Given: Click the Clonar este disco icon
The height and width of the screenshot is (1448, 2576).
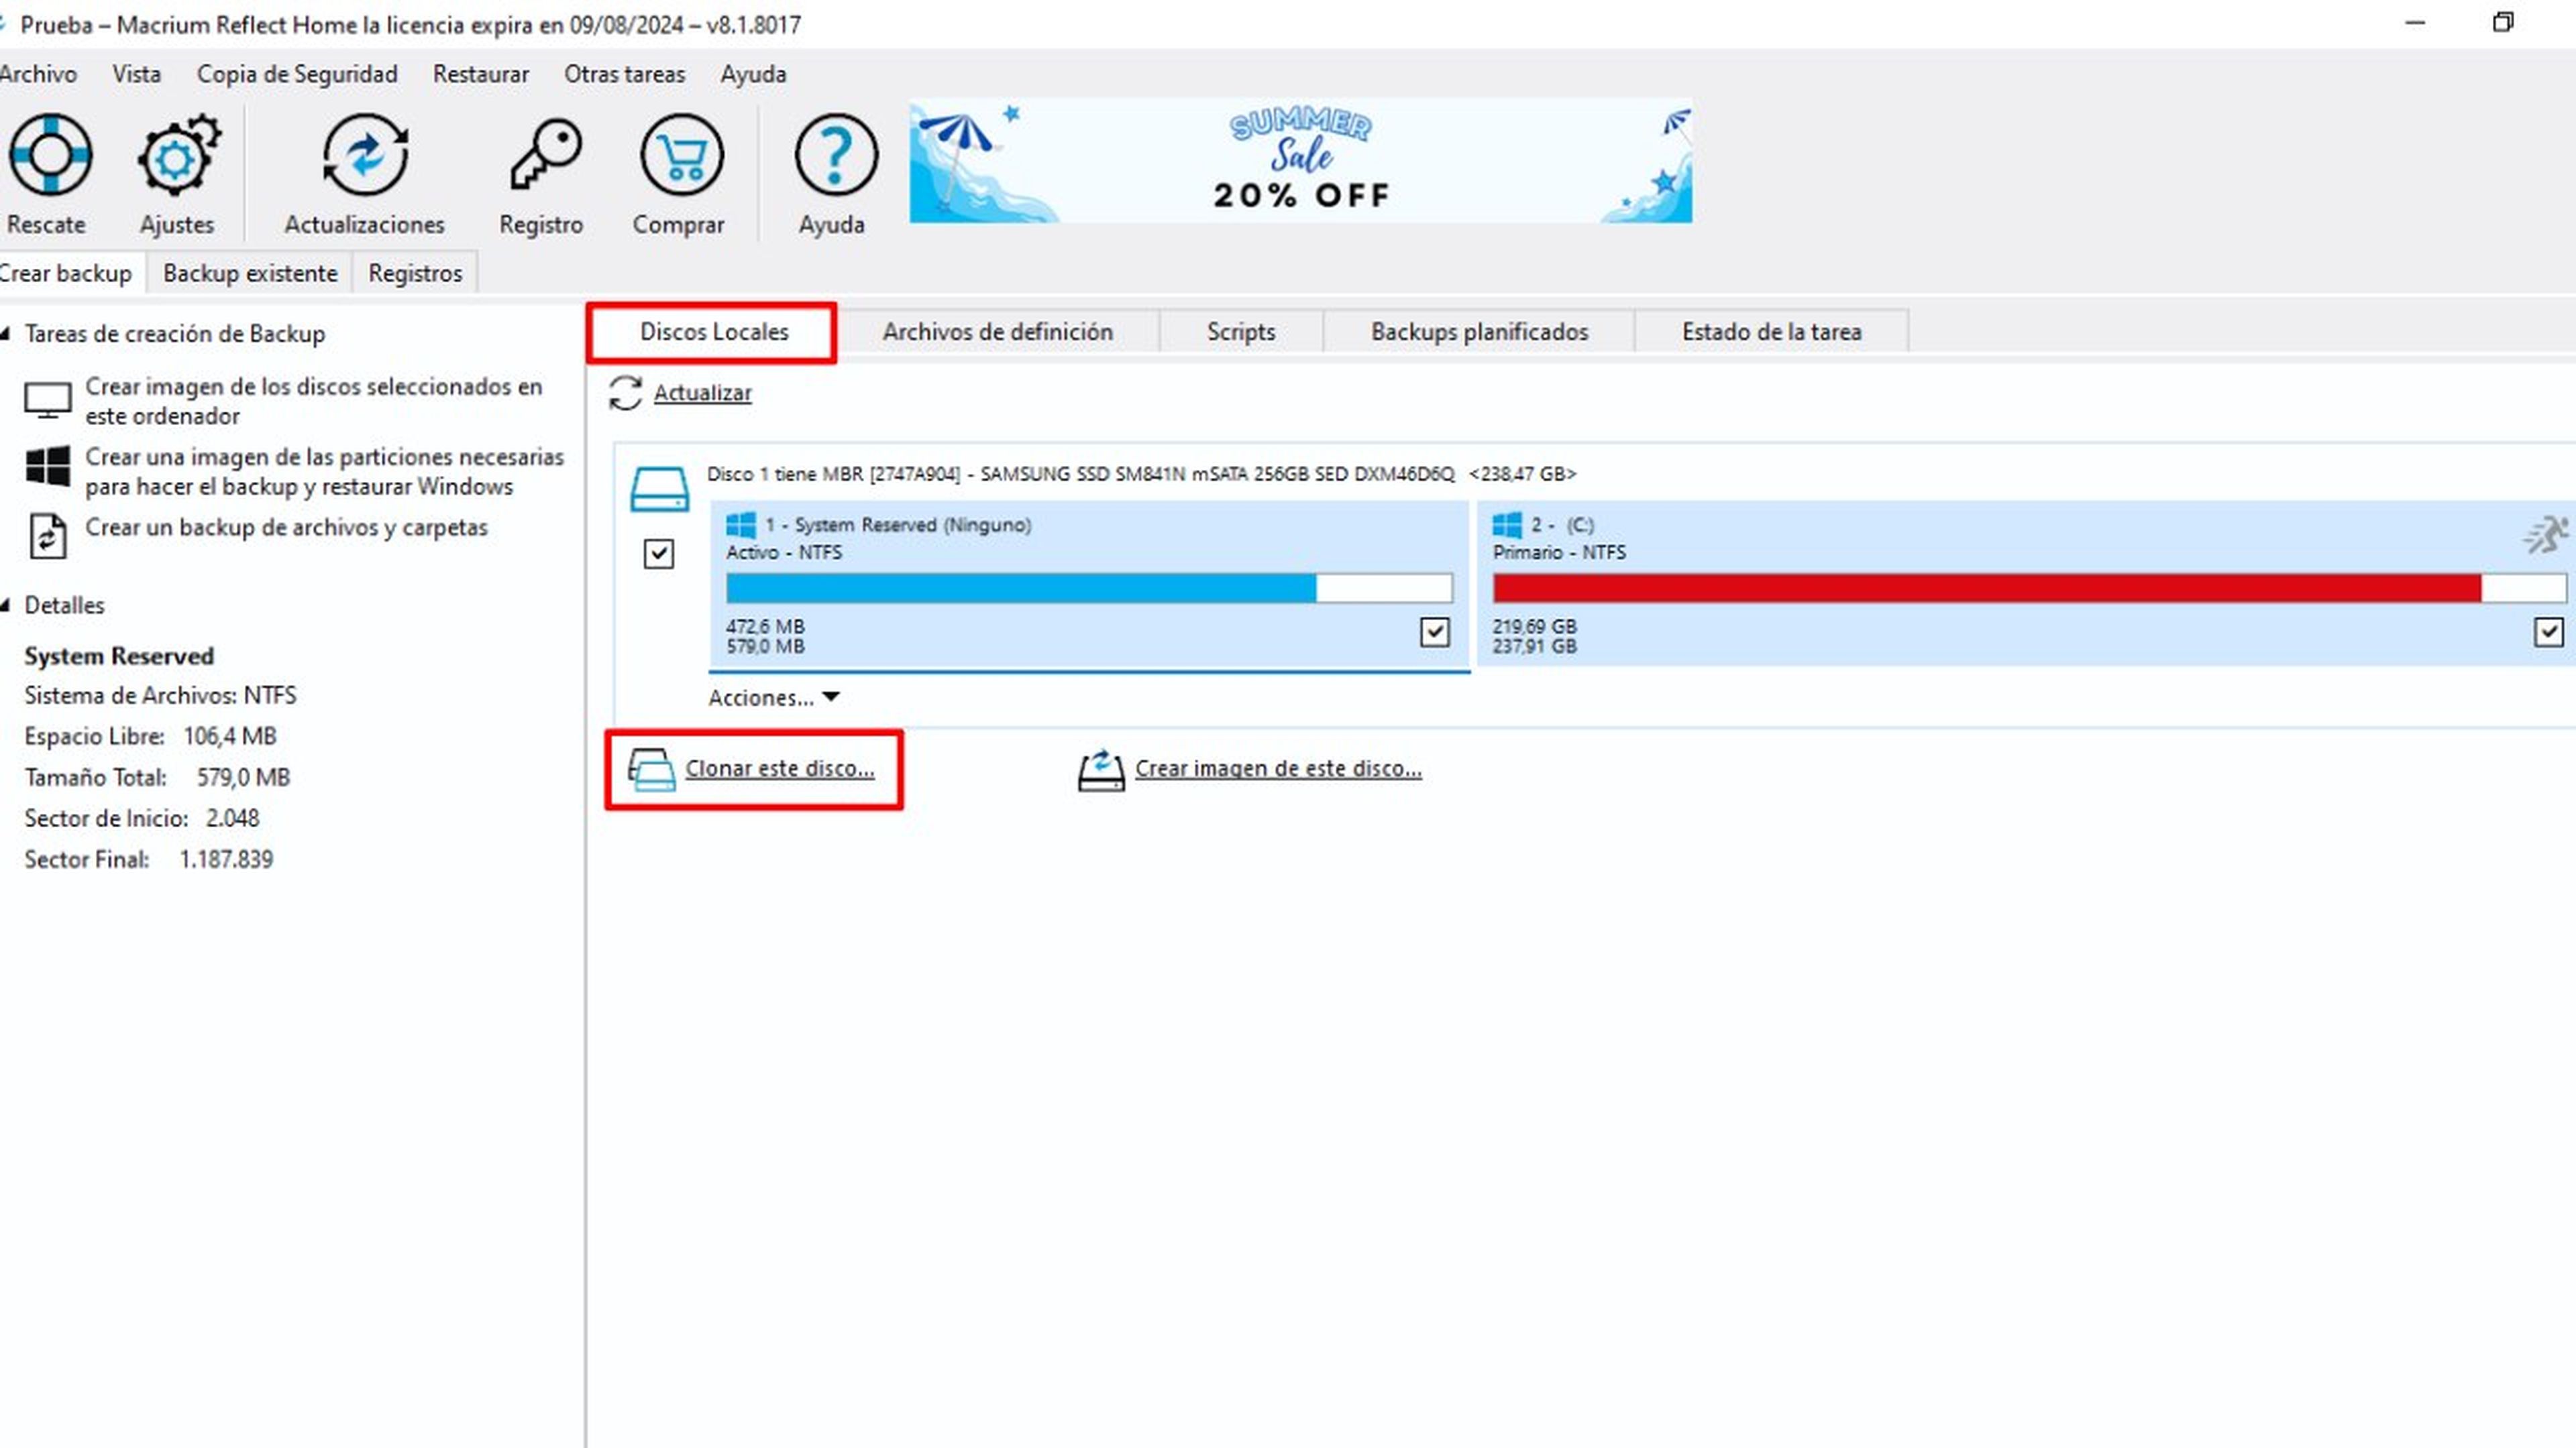Looking at the screenshot, I should [x=651, y=770].
